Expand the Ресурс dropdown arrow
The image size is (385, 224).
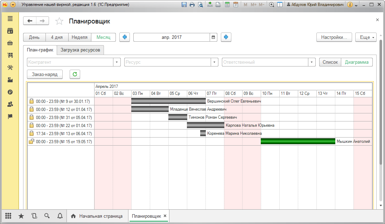(214, 62)
